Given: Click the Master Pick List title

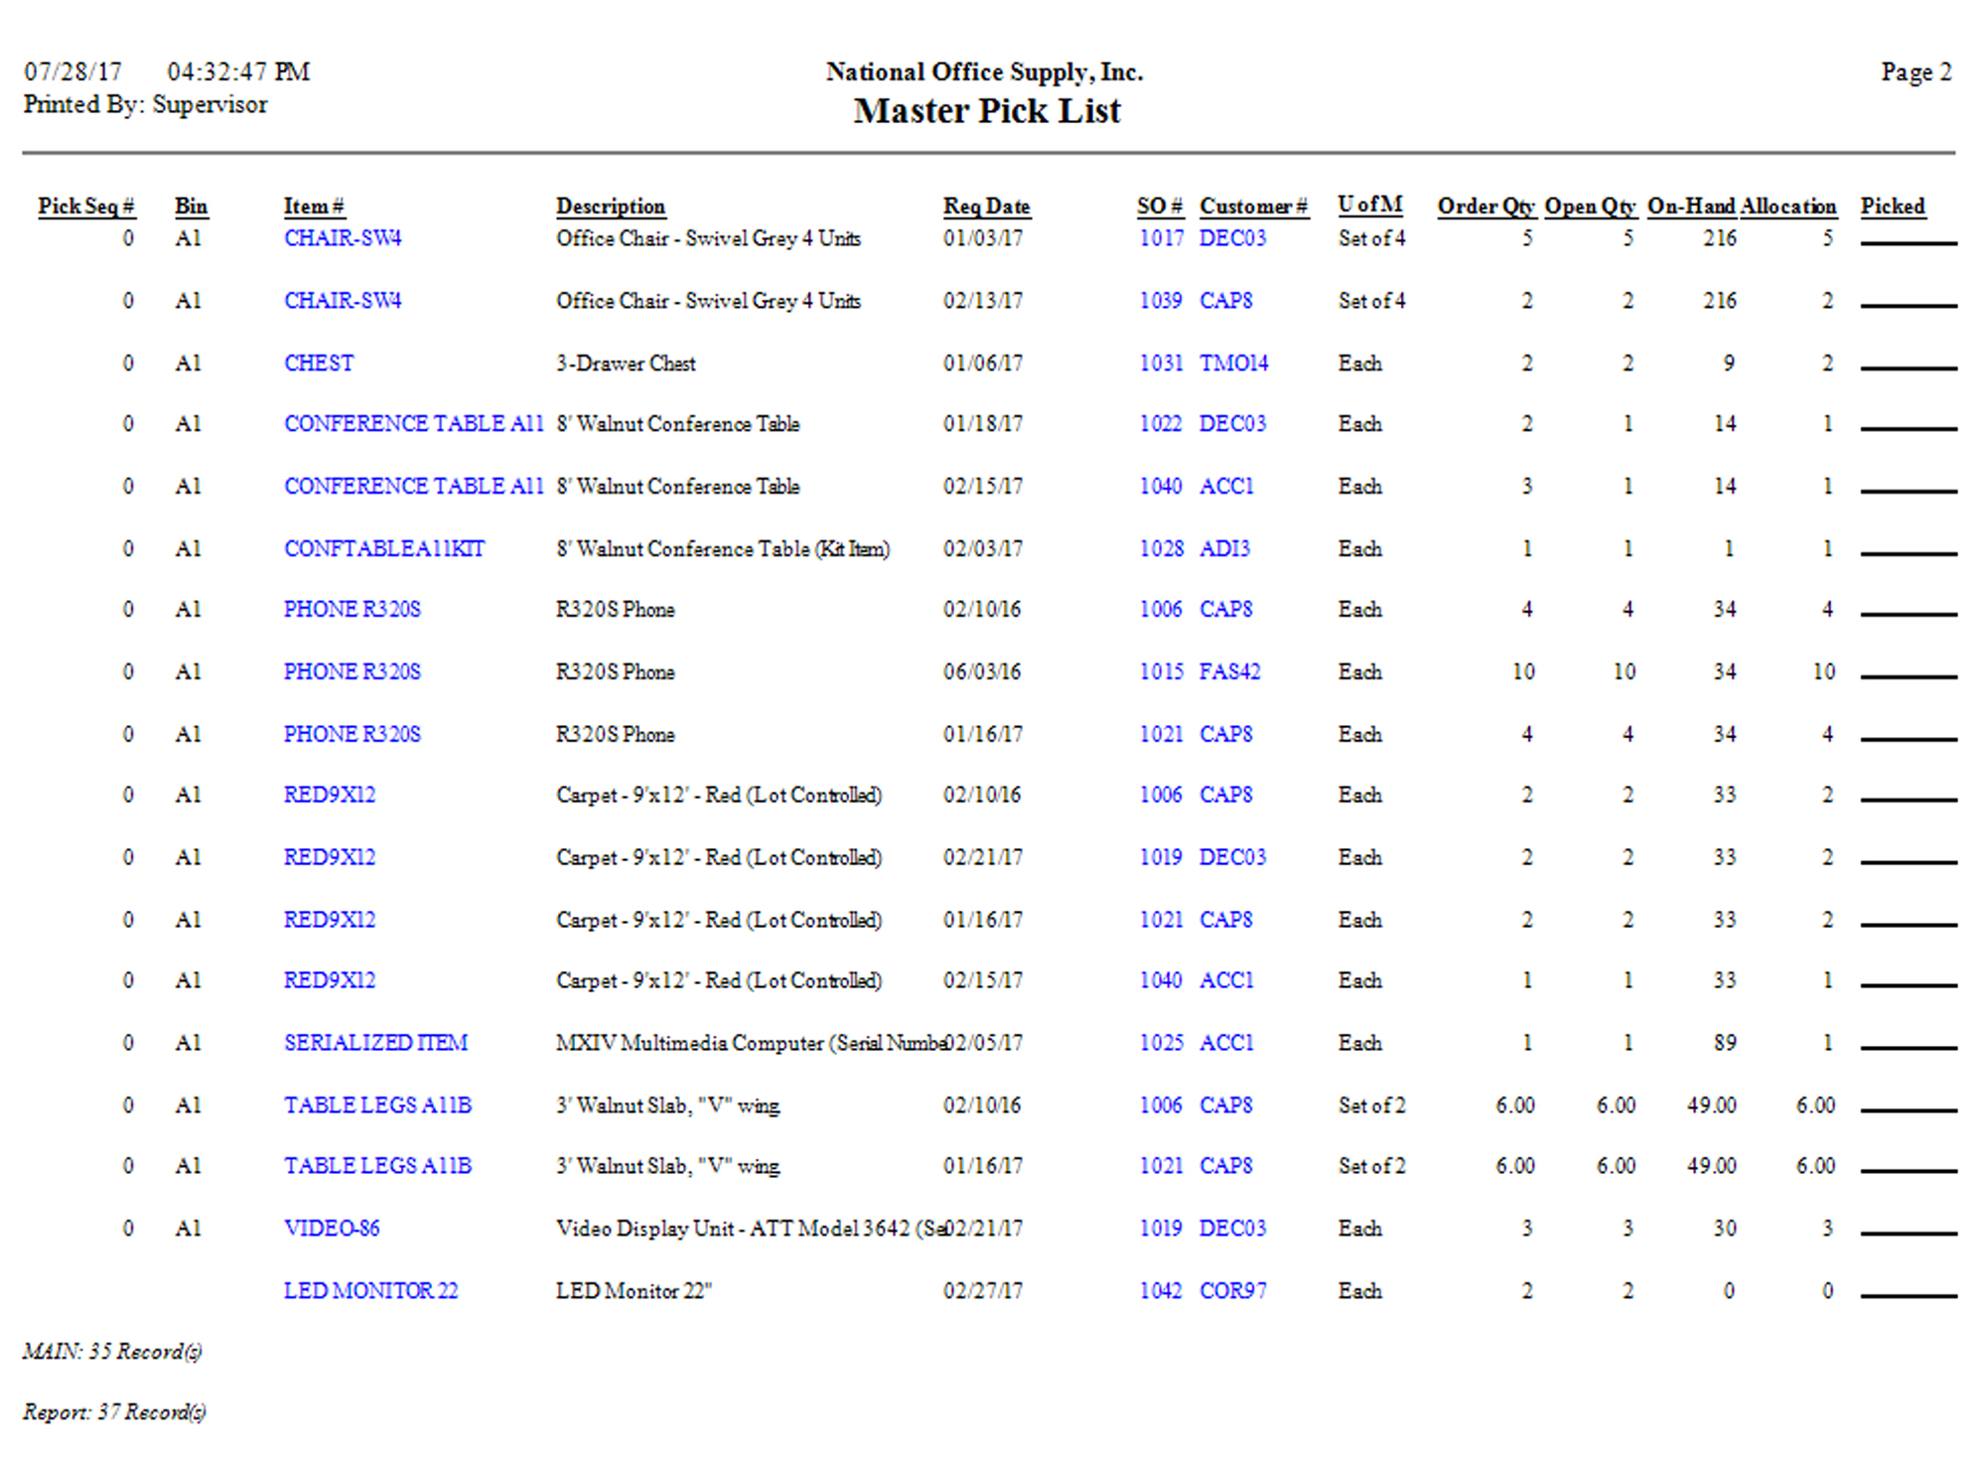Looking at the screenshot, I should (x=986, y=111).
